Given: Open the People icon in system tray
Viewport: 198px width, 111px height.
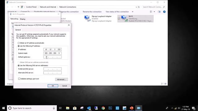Looking at the screenshot, I should (x=167, y=108).
